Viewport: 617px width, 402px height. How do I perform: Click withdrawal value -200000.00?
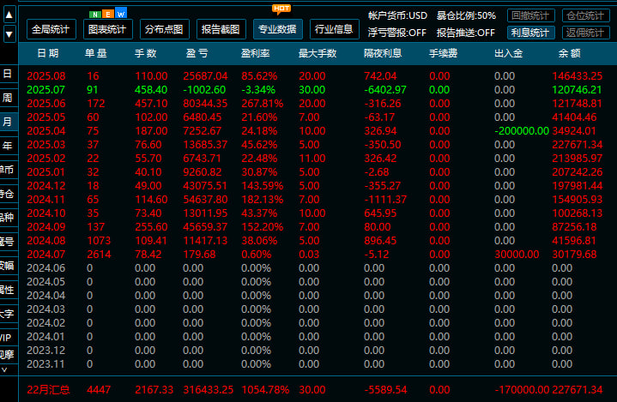coord(522,131)
